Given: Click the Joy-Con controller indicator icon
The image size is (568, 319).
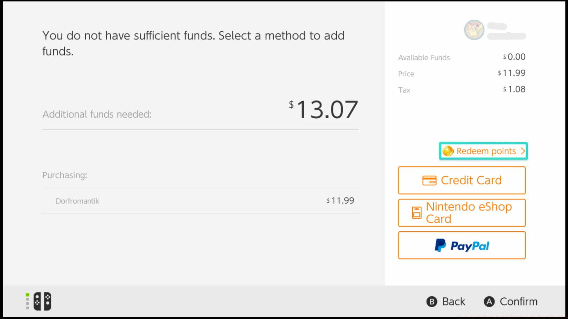Looking at the screenshot, I should point(42,301).
